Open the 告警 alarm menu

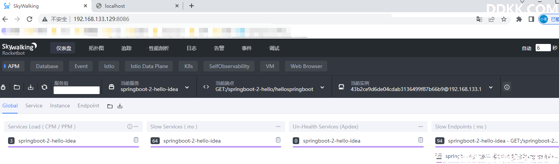coord(219,48)
